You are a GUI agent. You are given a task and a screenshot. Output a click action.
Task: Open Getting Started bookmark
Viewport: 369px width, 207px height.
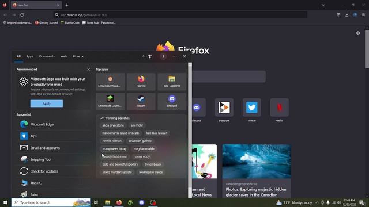[x=46, y=23]
